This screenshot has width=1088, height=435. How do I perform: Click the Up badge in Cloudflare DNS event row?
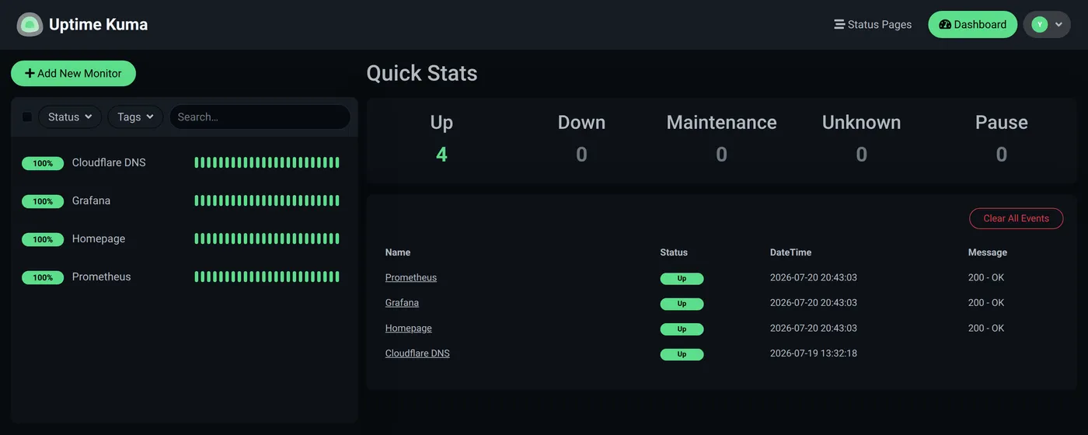[x=682, y=354]
